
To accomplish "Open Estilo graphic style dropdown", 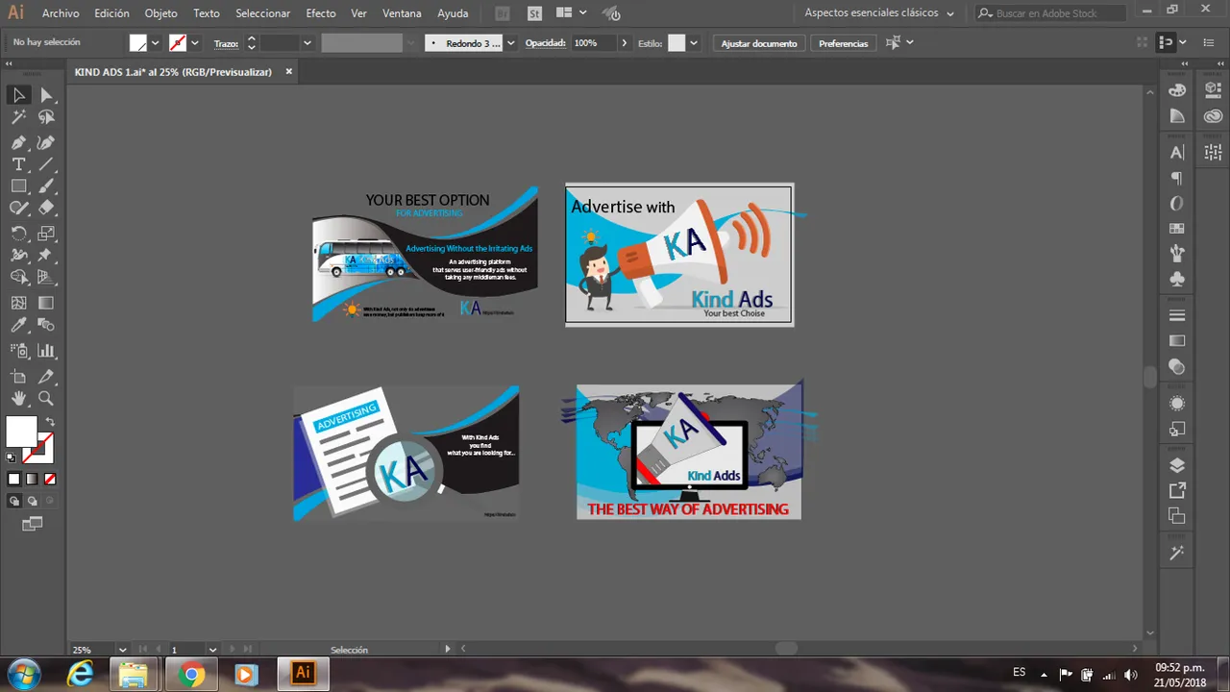I will pos(694,43).
